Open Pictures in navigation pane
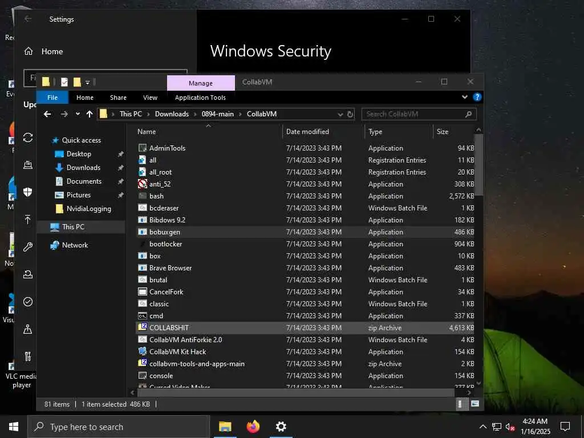This screenshot has height=438, width=584. point(79,195)
